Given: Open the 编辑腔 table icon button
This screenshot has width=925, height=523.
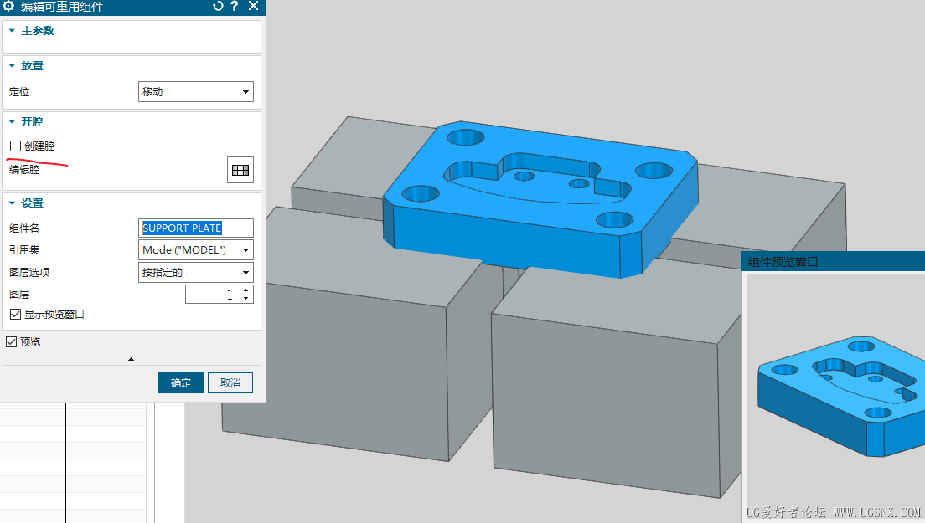Looking at the screenshot, I should pos(240,170).
